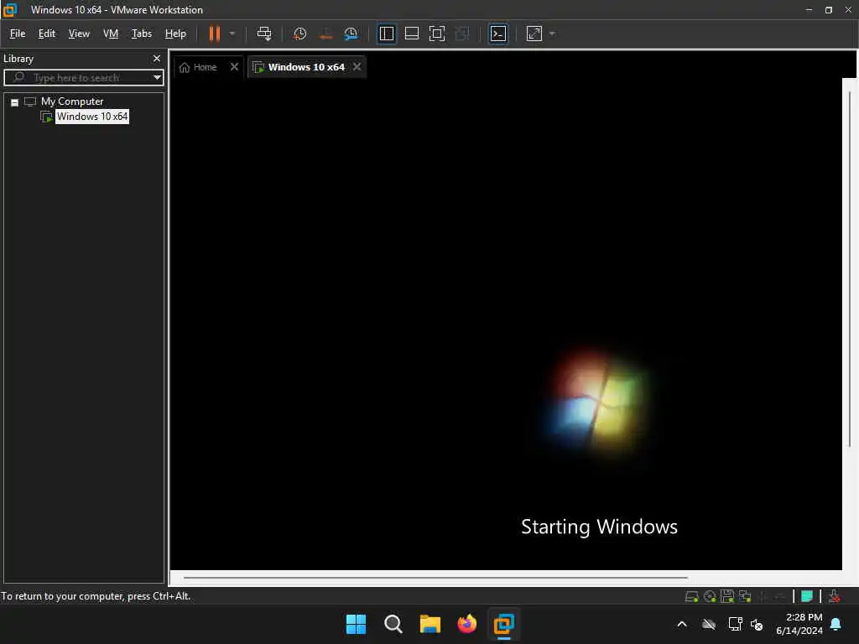Enter full screen mode icon
Image resolution: width=859 pixels, height=644 pixels.
[436, 34]
